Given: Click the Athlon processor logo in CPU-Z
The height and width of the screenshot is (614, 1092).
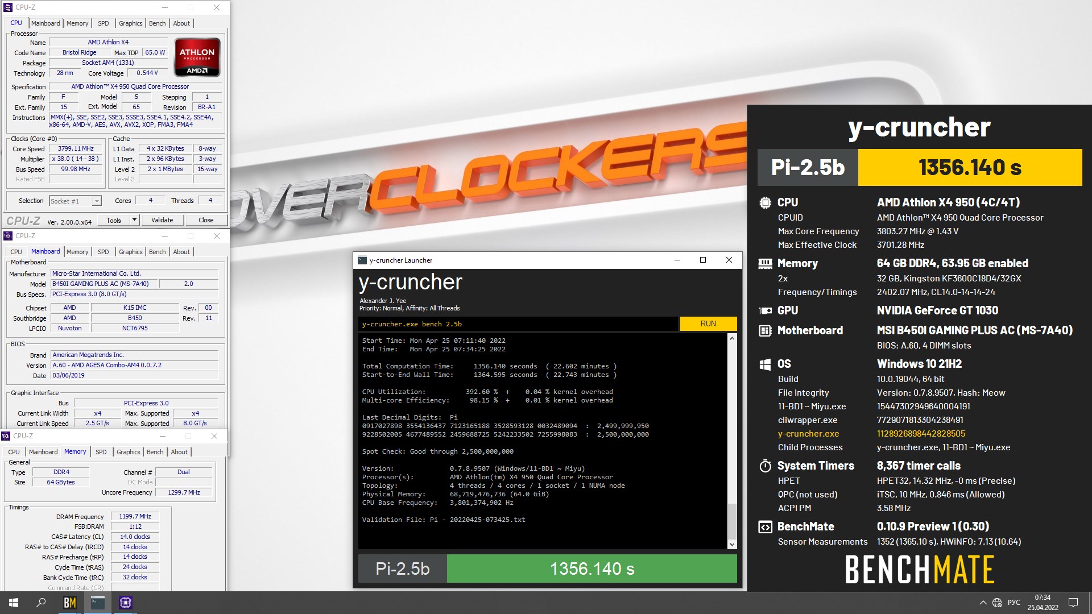Looking at the screenshot, I should pos(197,57).
